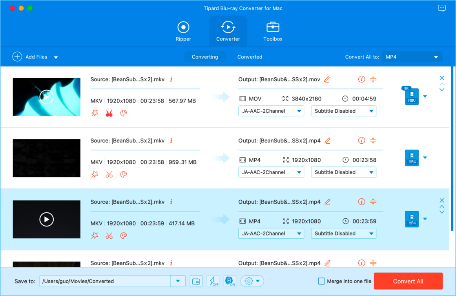Open compress settings for the 00:23:58 MP4
This screenshot has height=296, width=456.
click(373, 141)
